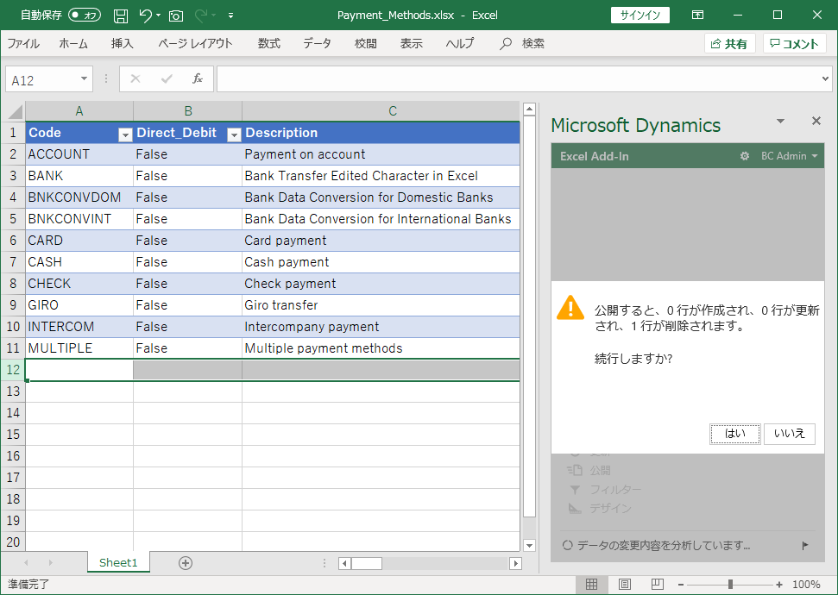Click the Insert Function fx icon
This screenshot has width=838, height=595.
[x=198, y=79]
